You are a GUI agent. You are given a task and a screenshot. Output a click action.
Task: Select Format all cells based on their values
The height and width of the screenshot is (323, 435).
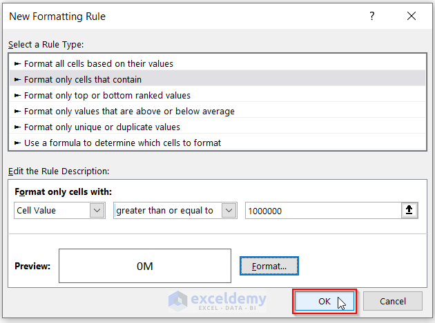(99, 63)
